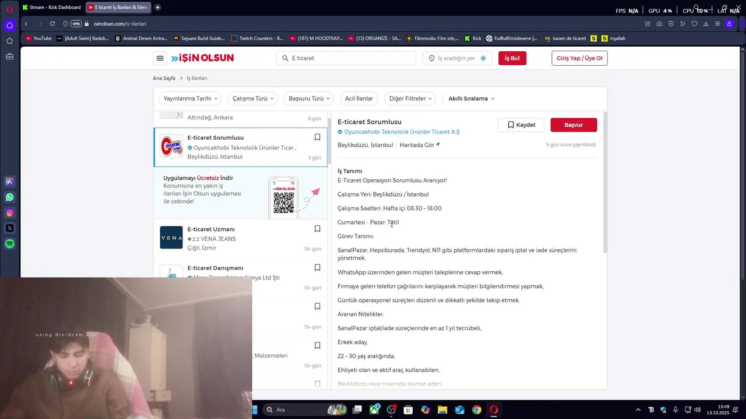This screenshot has height=419, width=746.
Task: Click the location pin detect icon
Action: point(483,58)
